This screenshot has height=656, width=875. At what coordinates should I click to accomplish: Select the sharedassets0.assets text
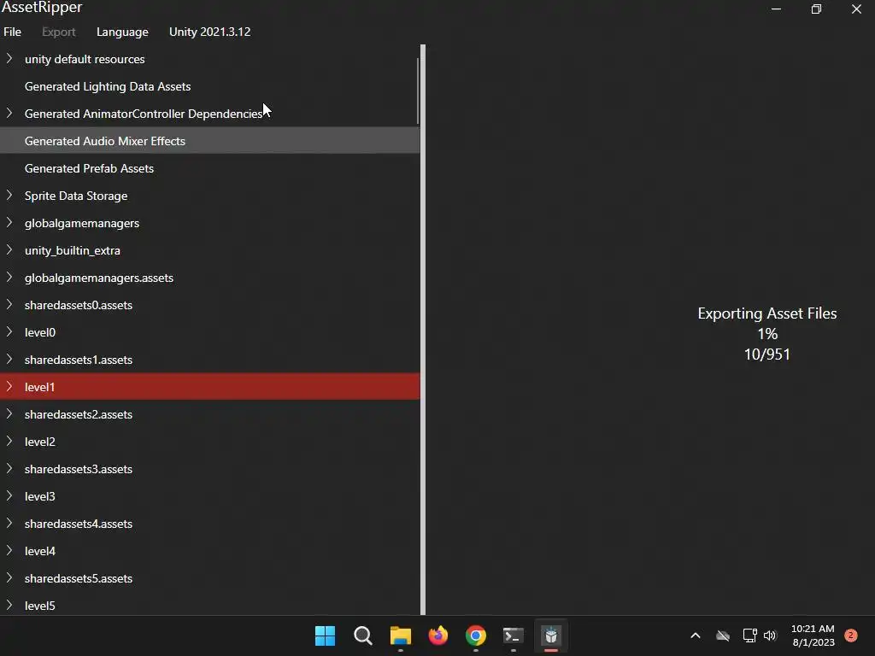(x=79, y=305)
